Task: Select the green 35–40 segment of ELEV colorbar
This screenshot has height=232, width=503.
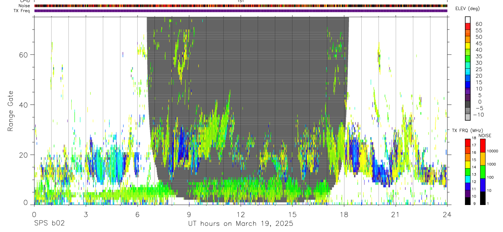Action: click(x=468, y=53)
